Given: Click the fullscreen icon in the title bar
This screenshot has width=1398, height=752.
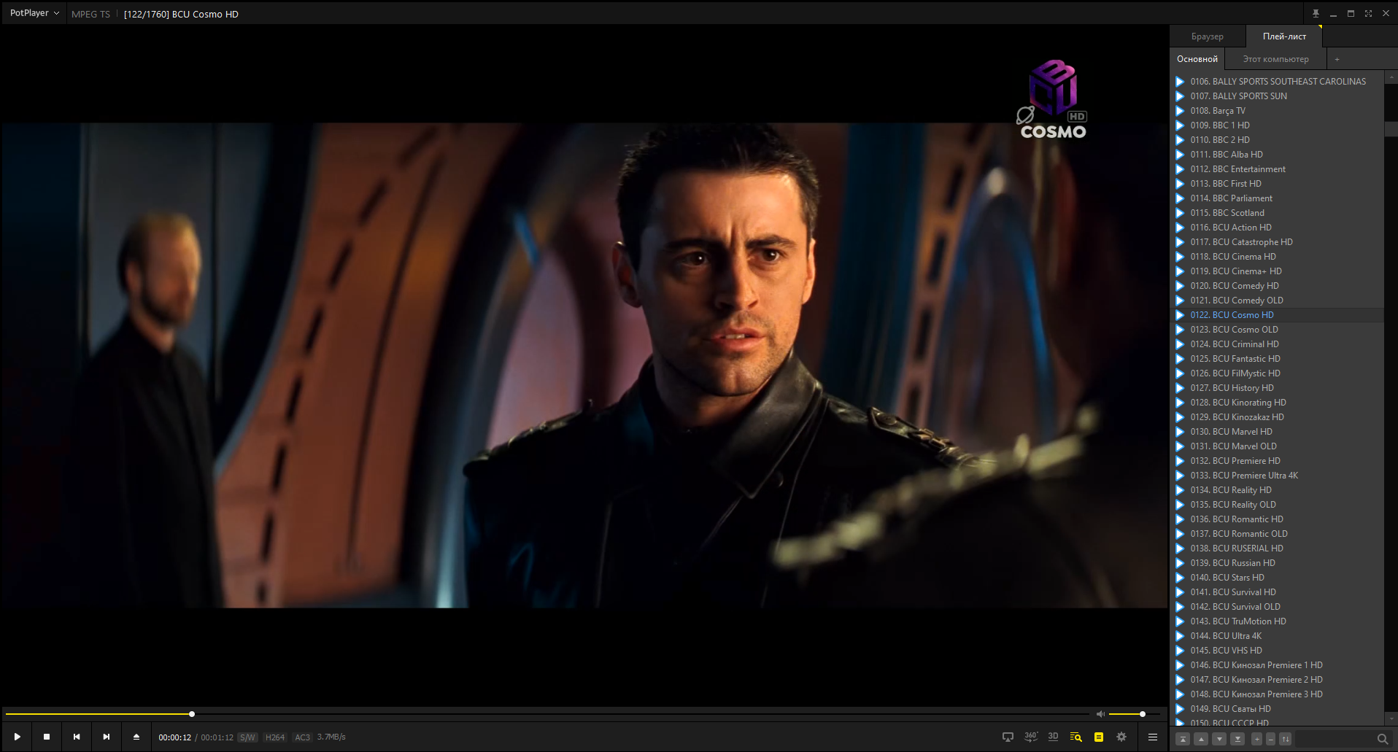Looking at the screenshot, I should click(x=1368, y=13).
